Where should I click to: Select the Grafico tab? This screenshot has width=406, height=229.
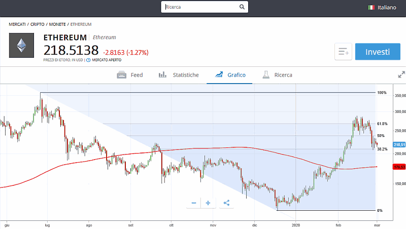[230, 75]
